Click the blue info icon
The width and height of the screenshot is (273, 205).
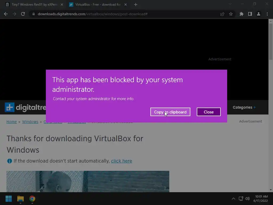[x=10, y=161]
